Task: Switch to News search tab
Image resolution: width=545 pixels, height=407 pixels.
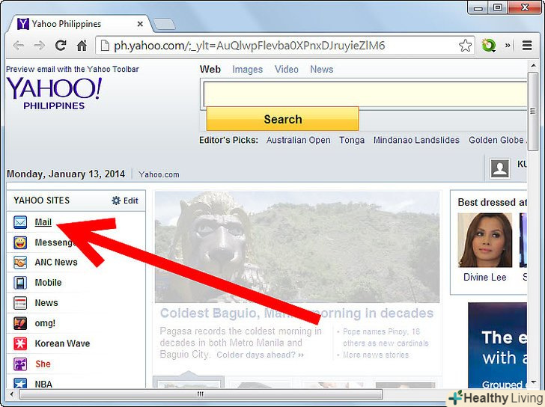Action: pyautogui.click(x=321, y=70)
